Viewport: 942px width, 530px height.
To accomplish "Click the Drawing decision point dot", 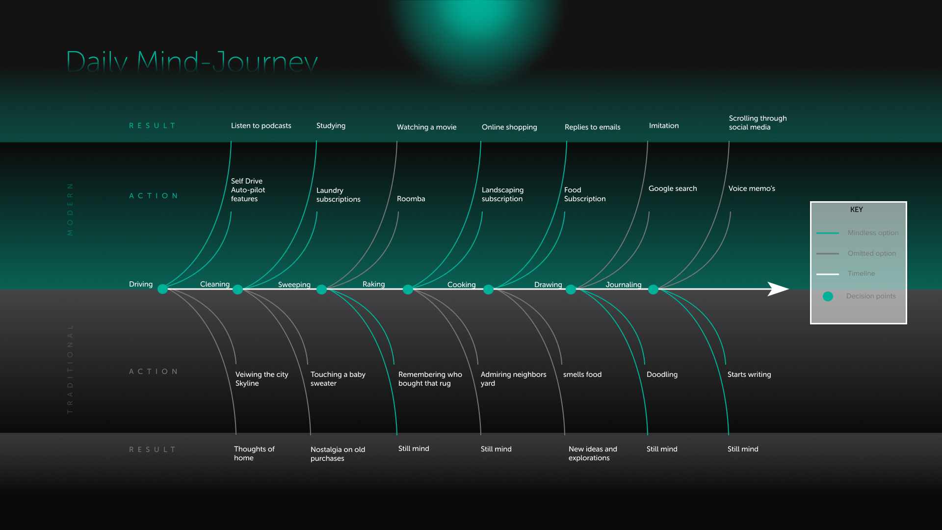I will pos(571,290).
